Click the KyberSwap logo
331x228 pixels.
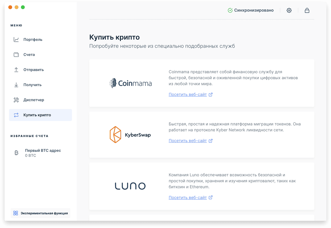(x=130, y=135)
